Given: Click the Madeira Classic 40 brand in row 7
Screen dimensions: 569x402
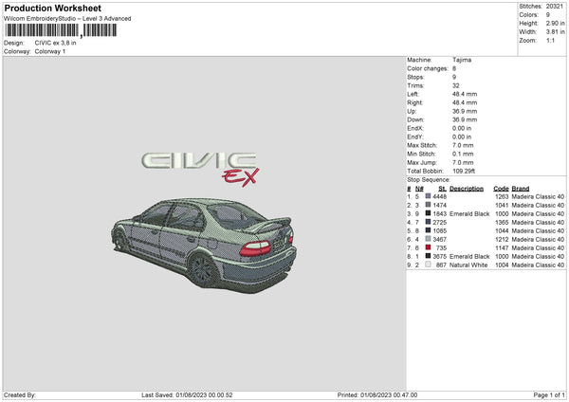Looking at the screenshot, I should (538, 247).
